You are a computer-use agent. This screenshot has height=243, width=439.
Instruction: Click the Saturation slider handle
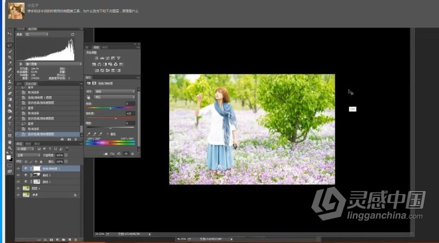pos(115,119)
